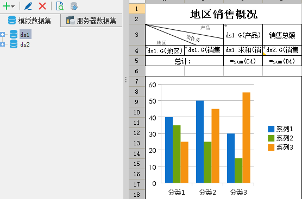Open the add dataset dropdown arrow
302x199 pixels.
(x=13, y=7)
